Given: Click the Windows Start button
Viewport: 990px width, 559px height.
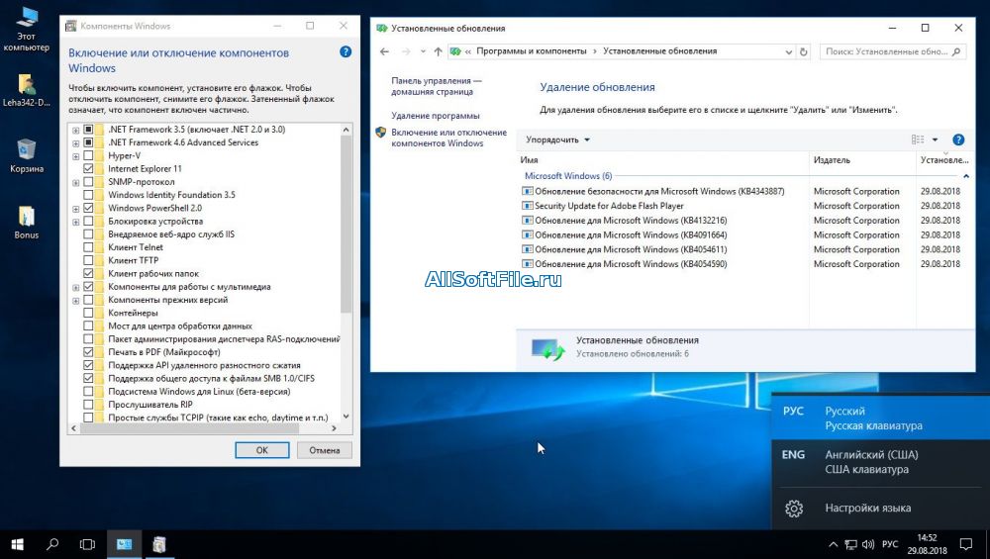Looking at the screenshot, I should 17,544.
